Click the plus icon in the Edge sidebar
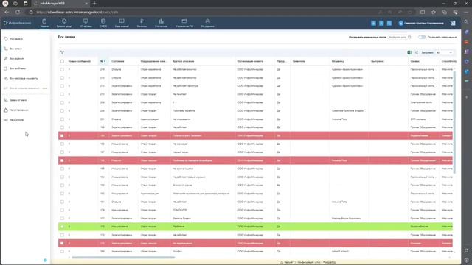 466,97
